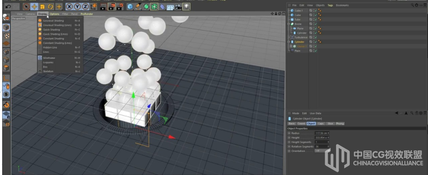Activate the Rotate tool
The width and height of the screenshot is (428, 175).
click(x=50, y=6)
